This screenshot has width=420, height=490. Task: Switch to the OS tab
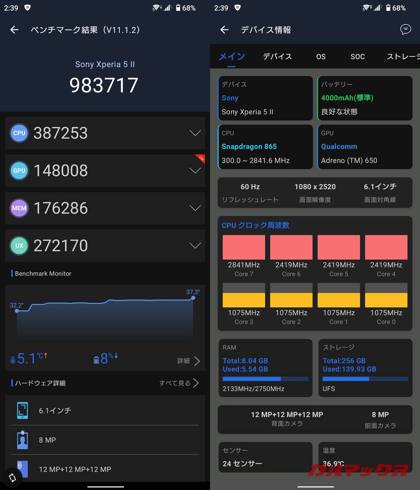pos(321,57)
